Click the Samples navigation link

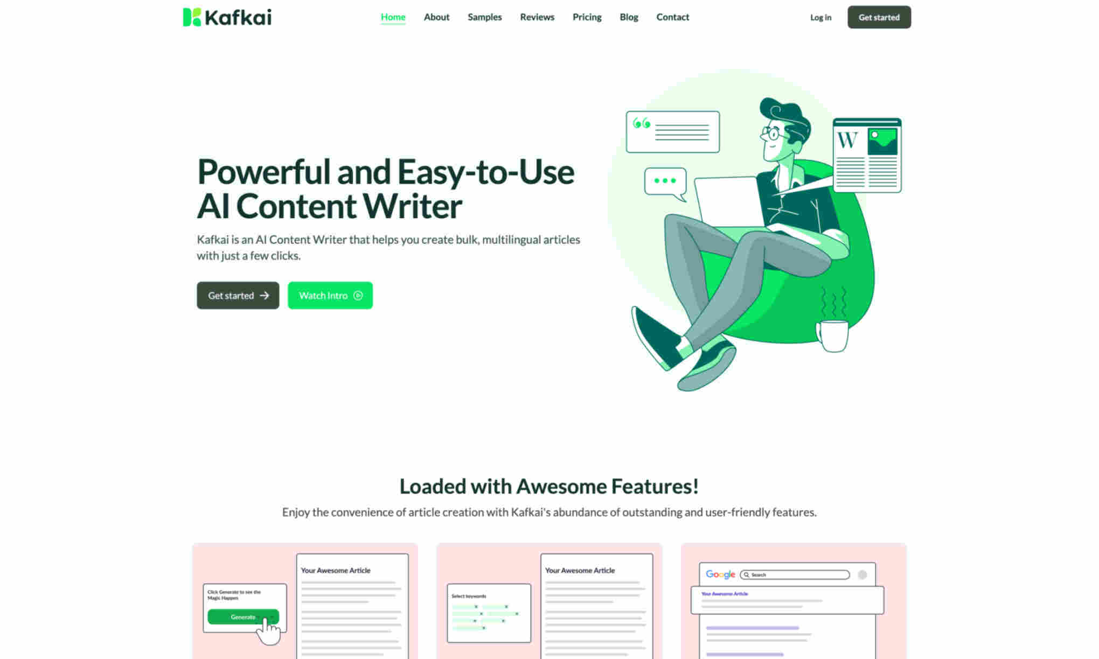[484, 17]
